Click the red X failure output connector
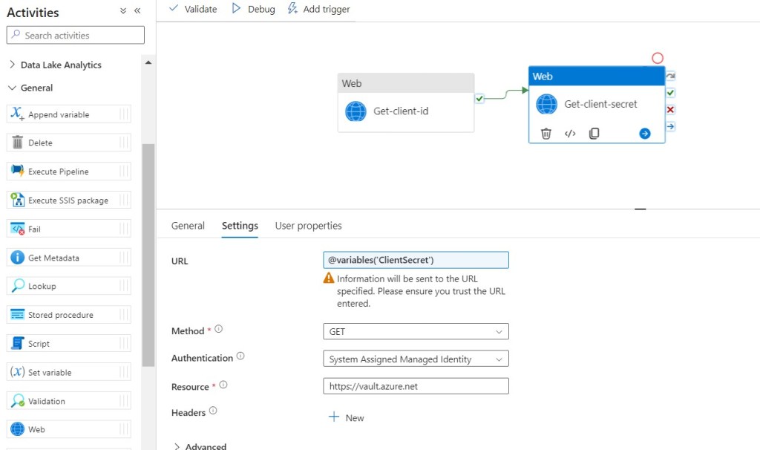 pyautogui.click(x=670, y=110)
